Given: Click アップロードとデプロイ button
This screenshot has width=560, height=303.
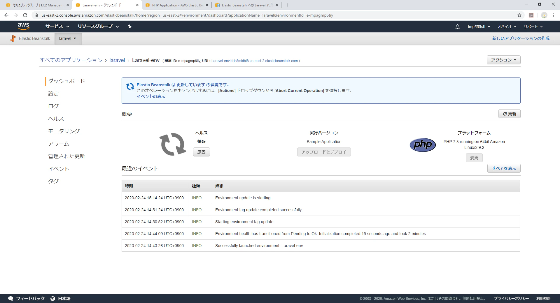Looking at the screenshot, I should pyautogui.click(x=324, y=152).
